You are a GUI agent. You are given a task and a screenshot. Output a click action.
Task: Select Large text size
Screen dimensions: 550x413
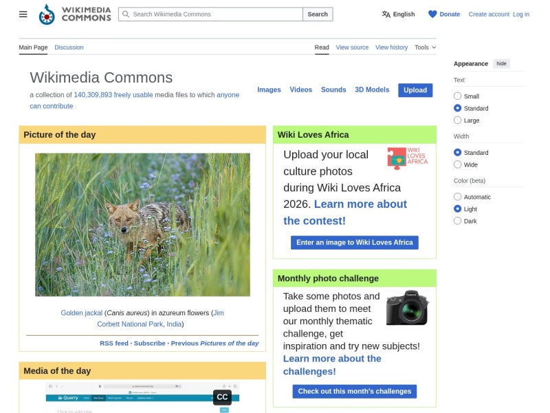pos(457,120)
